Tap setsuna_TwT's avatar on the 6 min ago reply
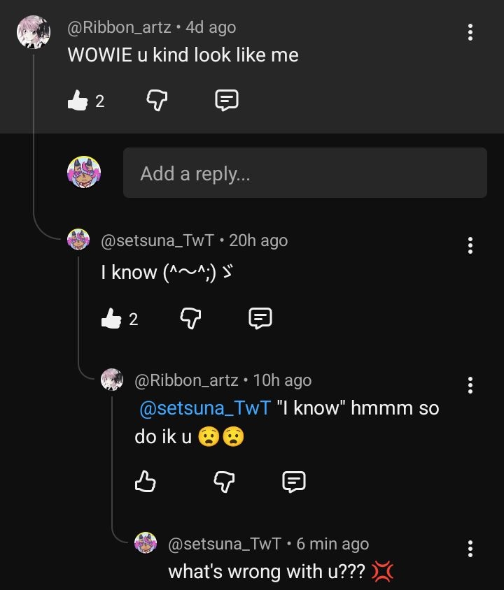Screen dimensions: 504x590 pyautogui.click(x=146, y=543)
